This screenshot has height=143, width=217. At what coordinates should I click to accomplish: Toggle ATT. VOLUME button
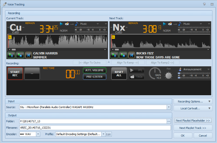tap(95, 70)
